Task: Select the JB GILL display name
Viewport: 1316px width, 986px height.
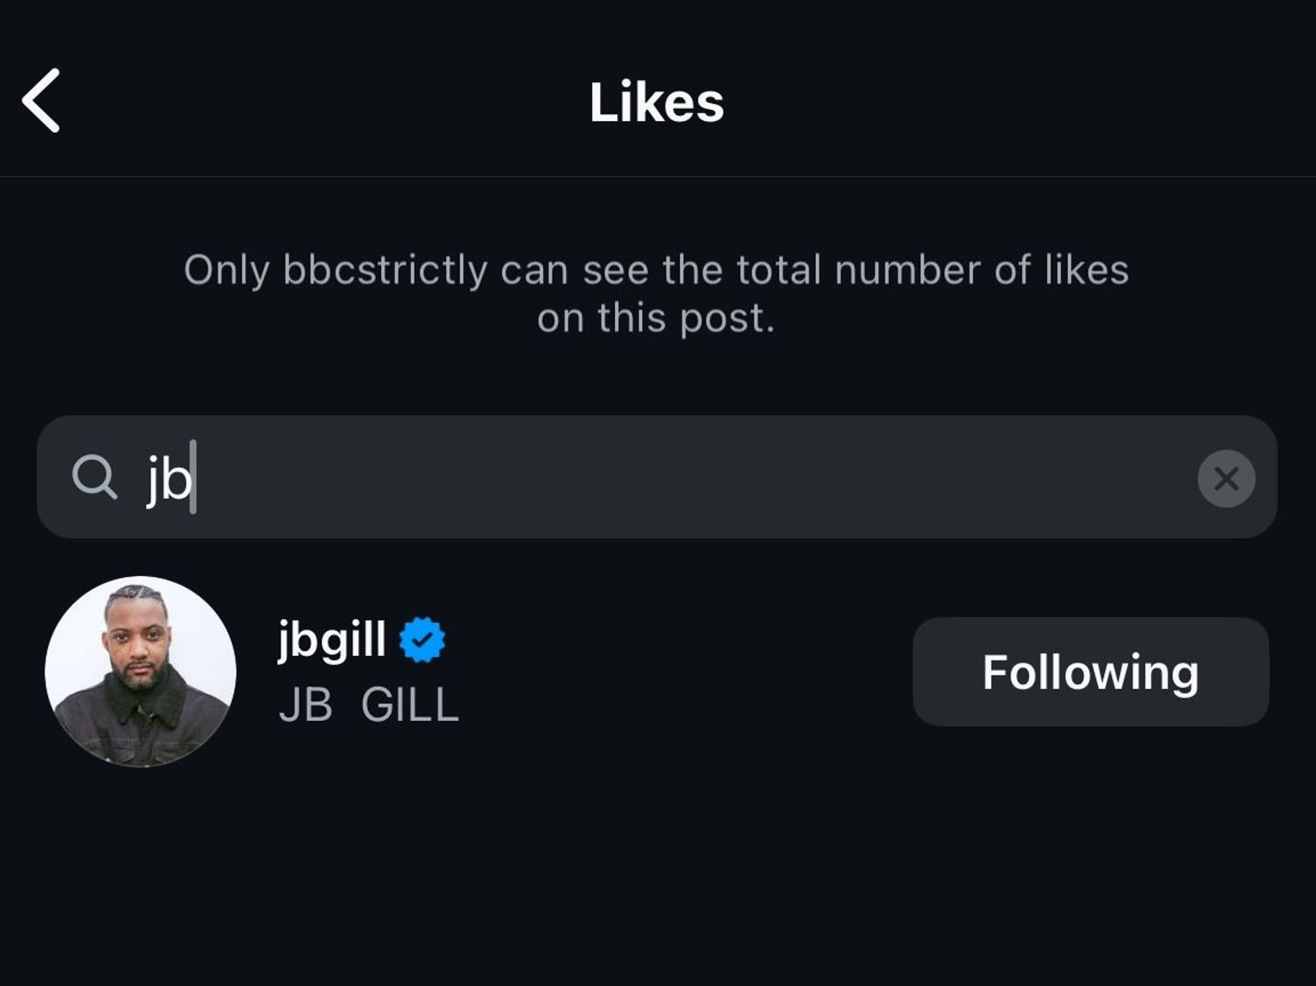Action: tap(368, 705)
